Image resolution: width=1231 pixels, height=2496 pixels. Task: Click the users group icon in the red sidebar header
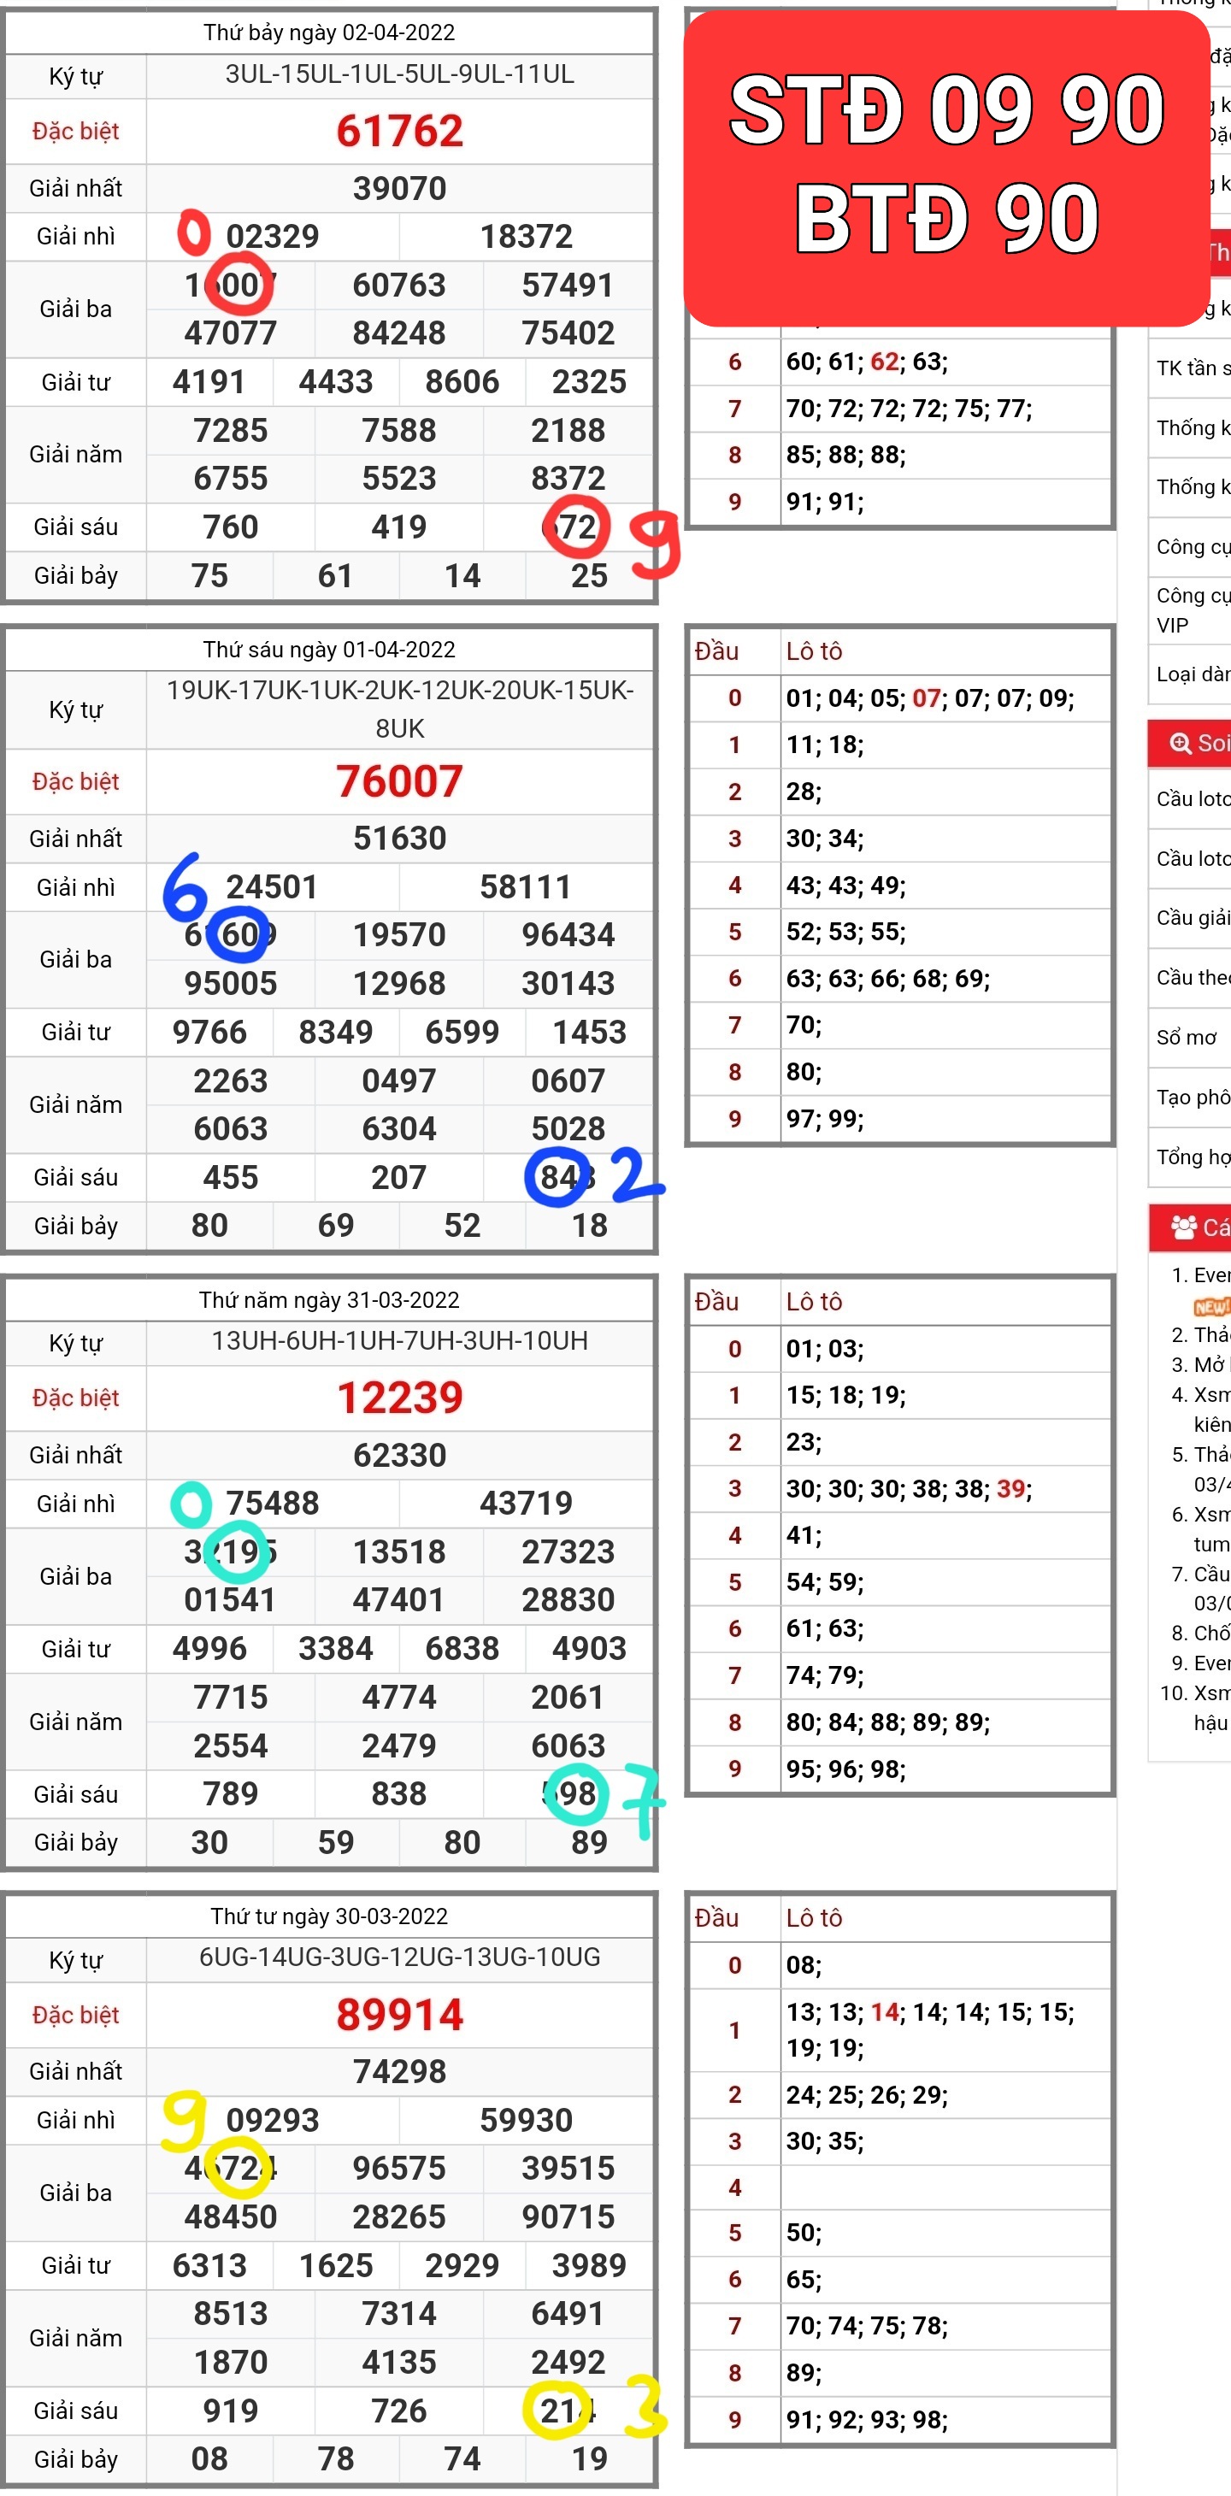point(1183,1227)
